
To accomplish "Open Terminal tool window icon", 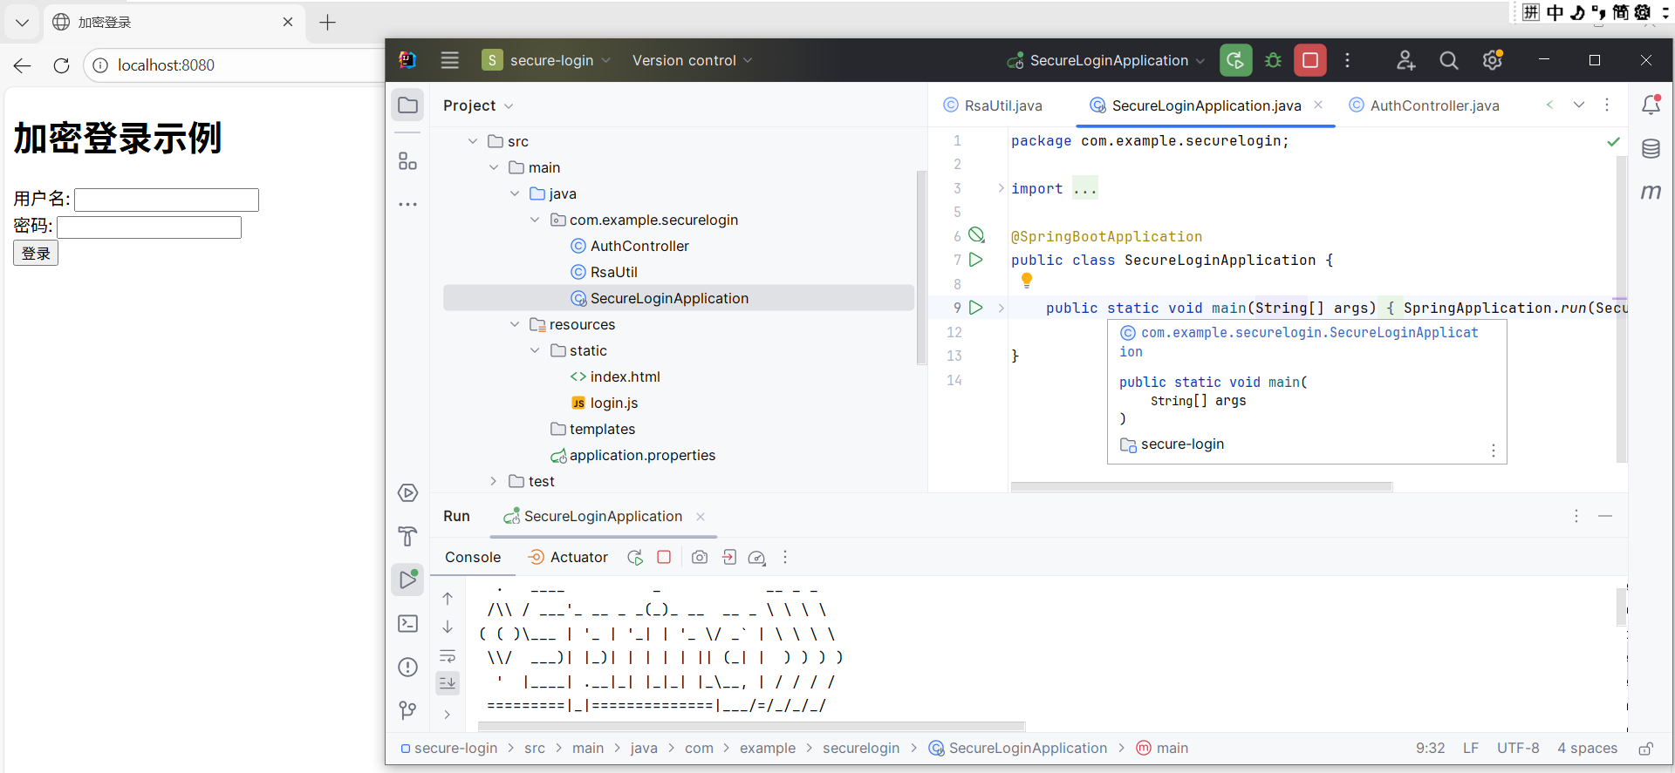I will (x=407, y=623).
